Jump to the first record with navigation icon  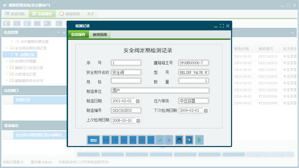coord(106,140)
